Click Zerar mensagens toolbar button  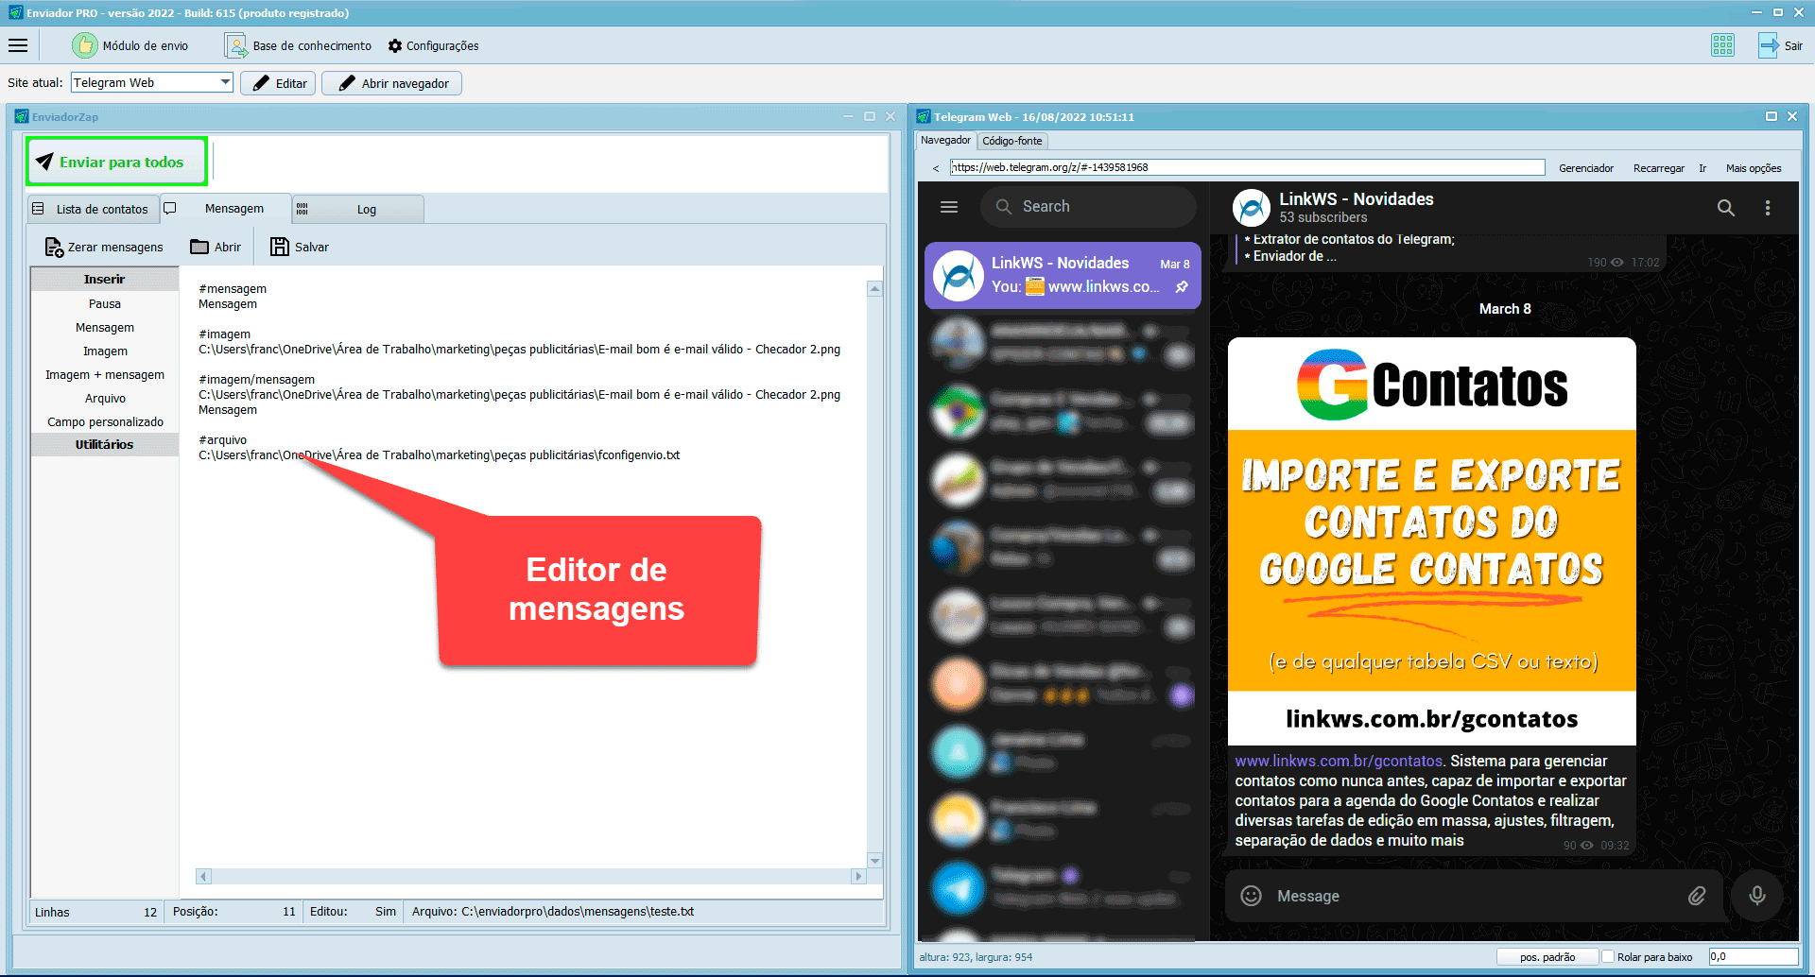click(x=104, y=247)
